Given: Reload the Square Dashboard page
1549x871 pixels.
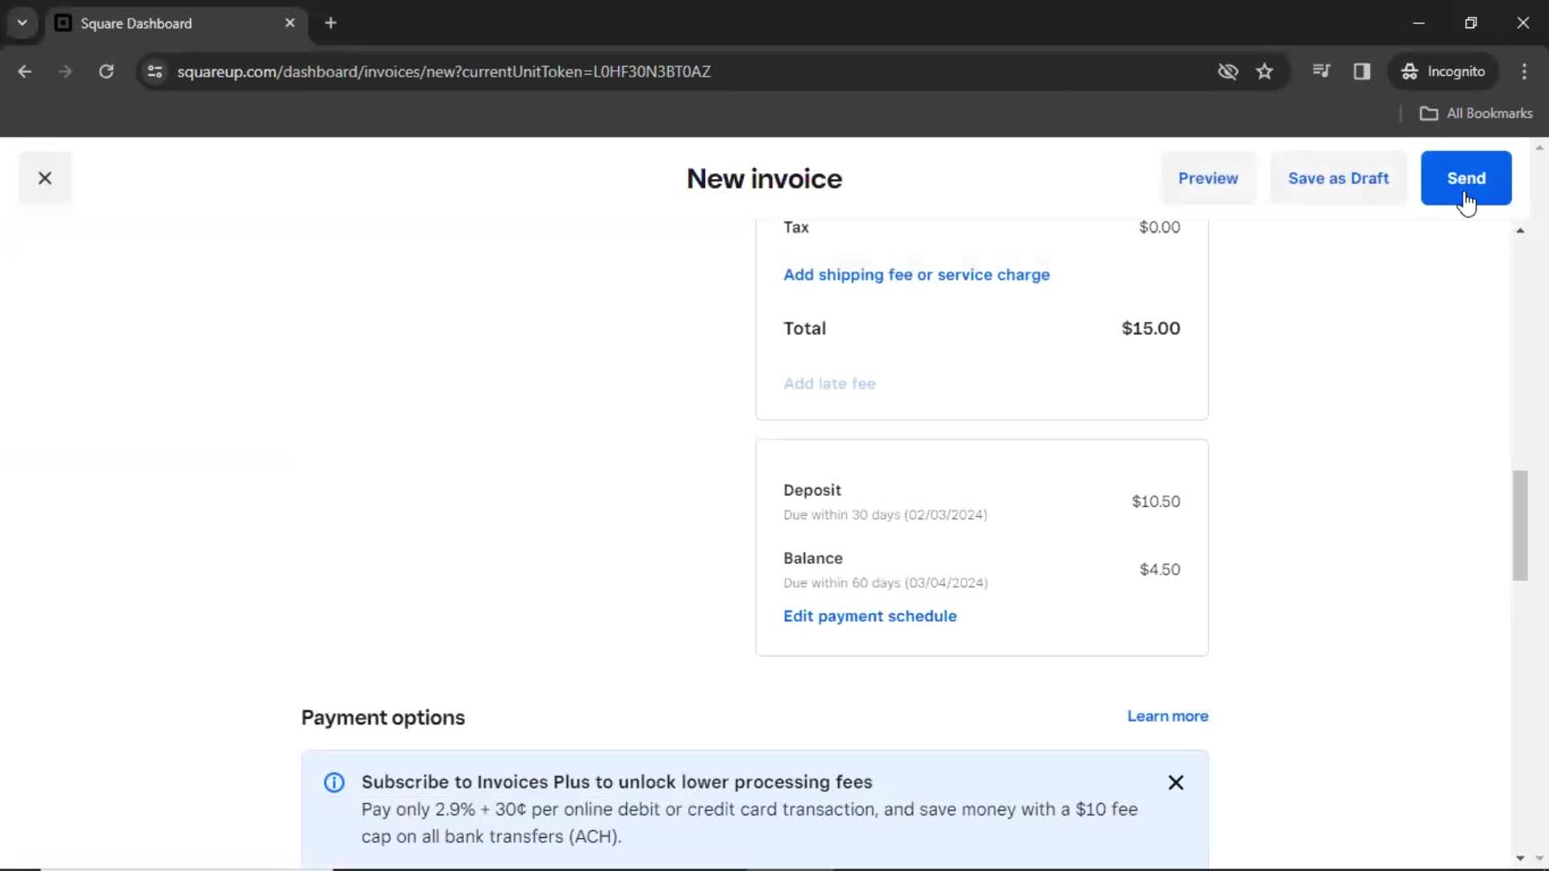Looking at the screenshot, I should pyautogui.click(x=106, y=72).
